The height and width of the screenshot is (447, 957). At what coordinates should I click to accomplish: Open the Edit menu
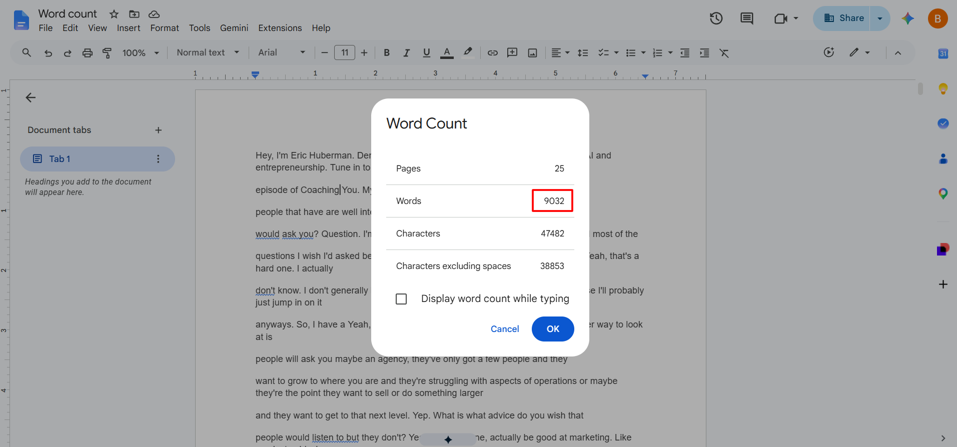[70, 28]
